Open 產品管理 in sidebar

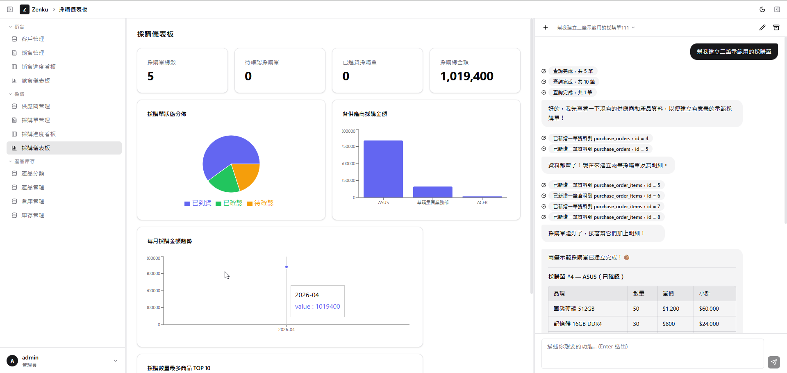pyautogui.click(x=64, y=187)
